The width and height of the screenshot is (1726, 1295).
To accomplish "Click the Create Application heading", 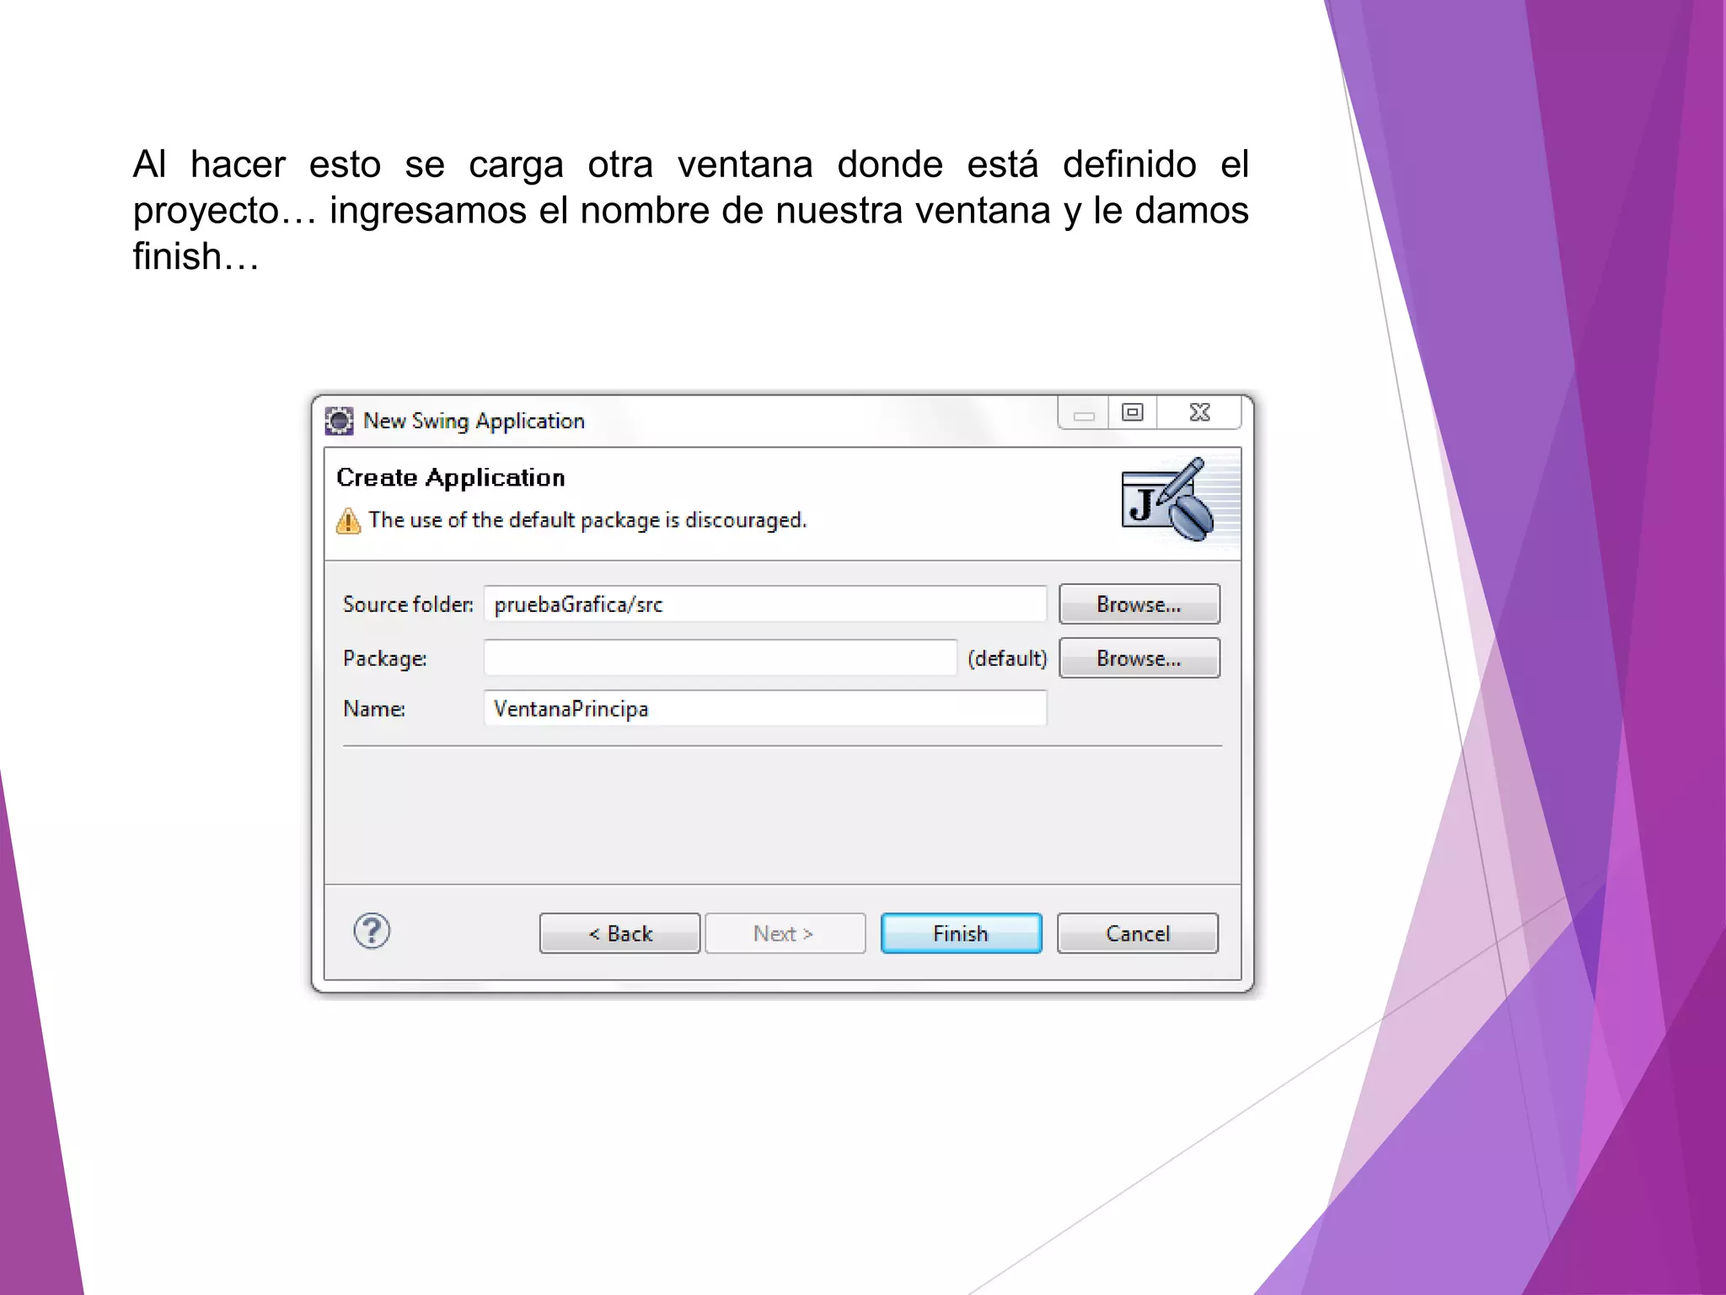I will (x=451, y=478).
